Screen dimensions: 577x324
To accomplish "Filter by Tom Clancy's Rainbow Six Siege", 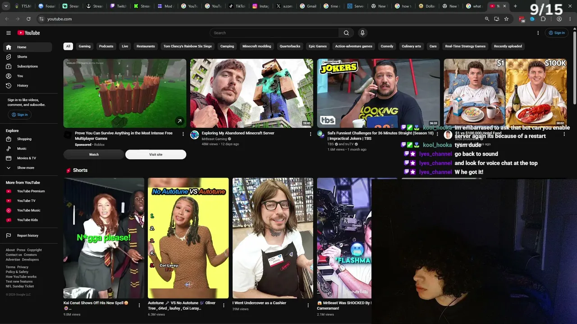I will coord(188,46).
